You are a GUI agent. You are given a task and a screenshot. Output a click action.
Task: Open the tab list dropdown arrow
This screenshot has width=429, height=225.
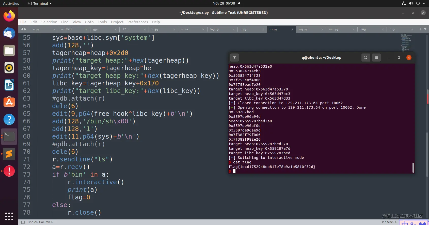click(425, 29)
